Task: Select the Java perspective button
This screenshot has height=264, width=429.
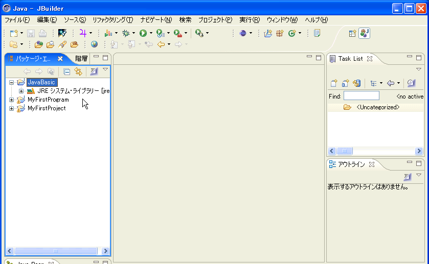Action: [x=364, y=33]
